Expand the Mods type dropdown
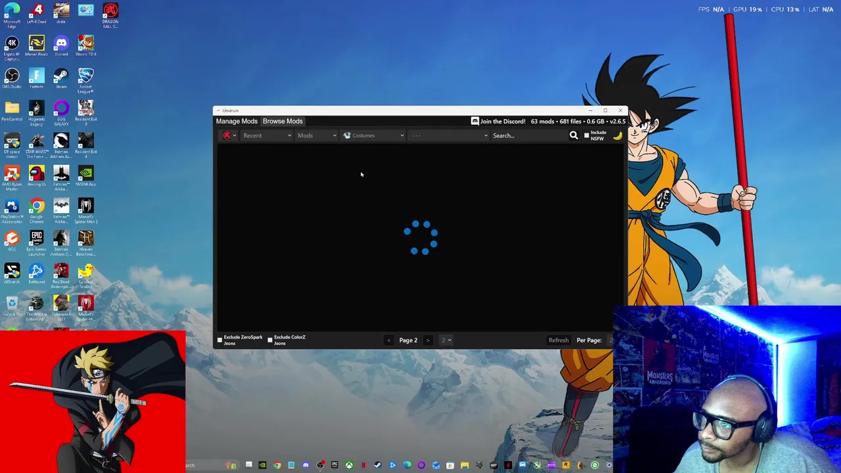Viewport: 841px width, 473px height. click(317, 135)
